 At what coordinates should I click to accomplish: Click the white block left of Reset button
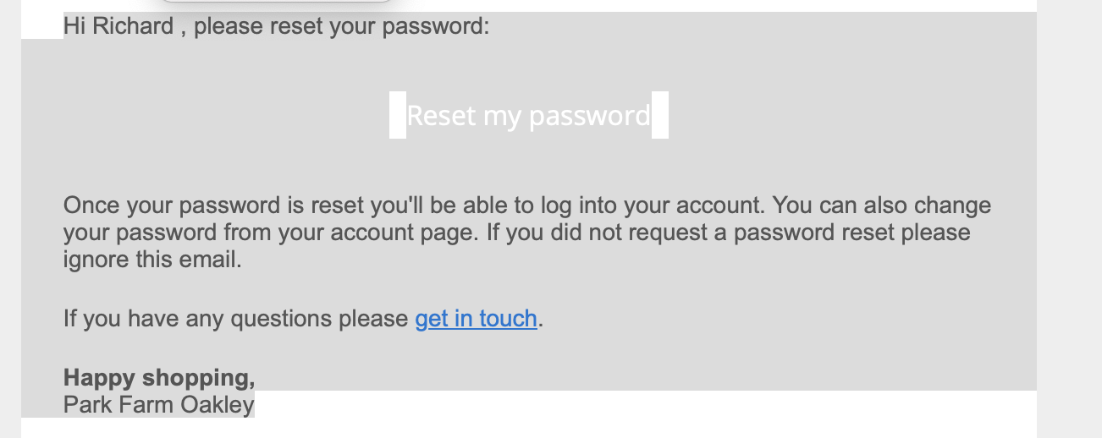[x=397, y=115]
